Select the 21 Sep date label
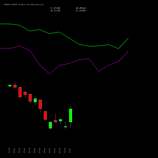 (14, 150)
